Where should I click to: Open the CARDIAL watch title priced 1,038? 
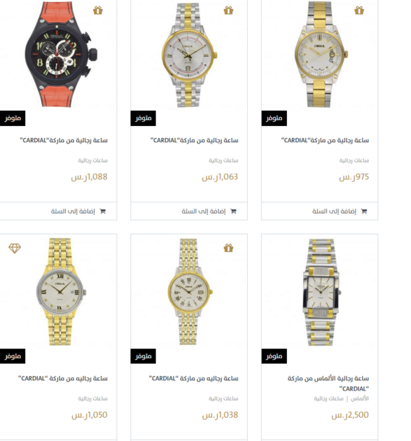click(x=193, y=378)
